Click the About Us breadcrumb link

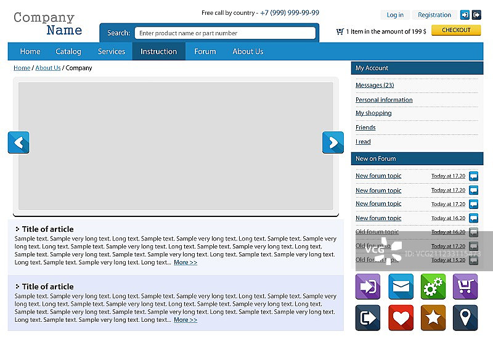click(x=48, y=68)
